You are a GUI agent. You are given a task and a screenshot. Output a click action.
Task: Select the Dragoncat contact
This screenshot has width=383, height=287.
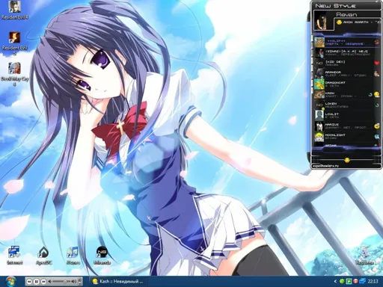pos(346,84)
